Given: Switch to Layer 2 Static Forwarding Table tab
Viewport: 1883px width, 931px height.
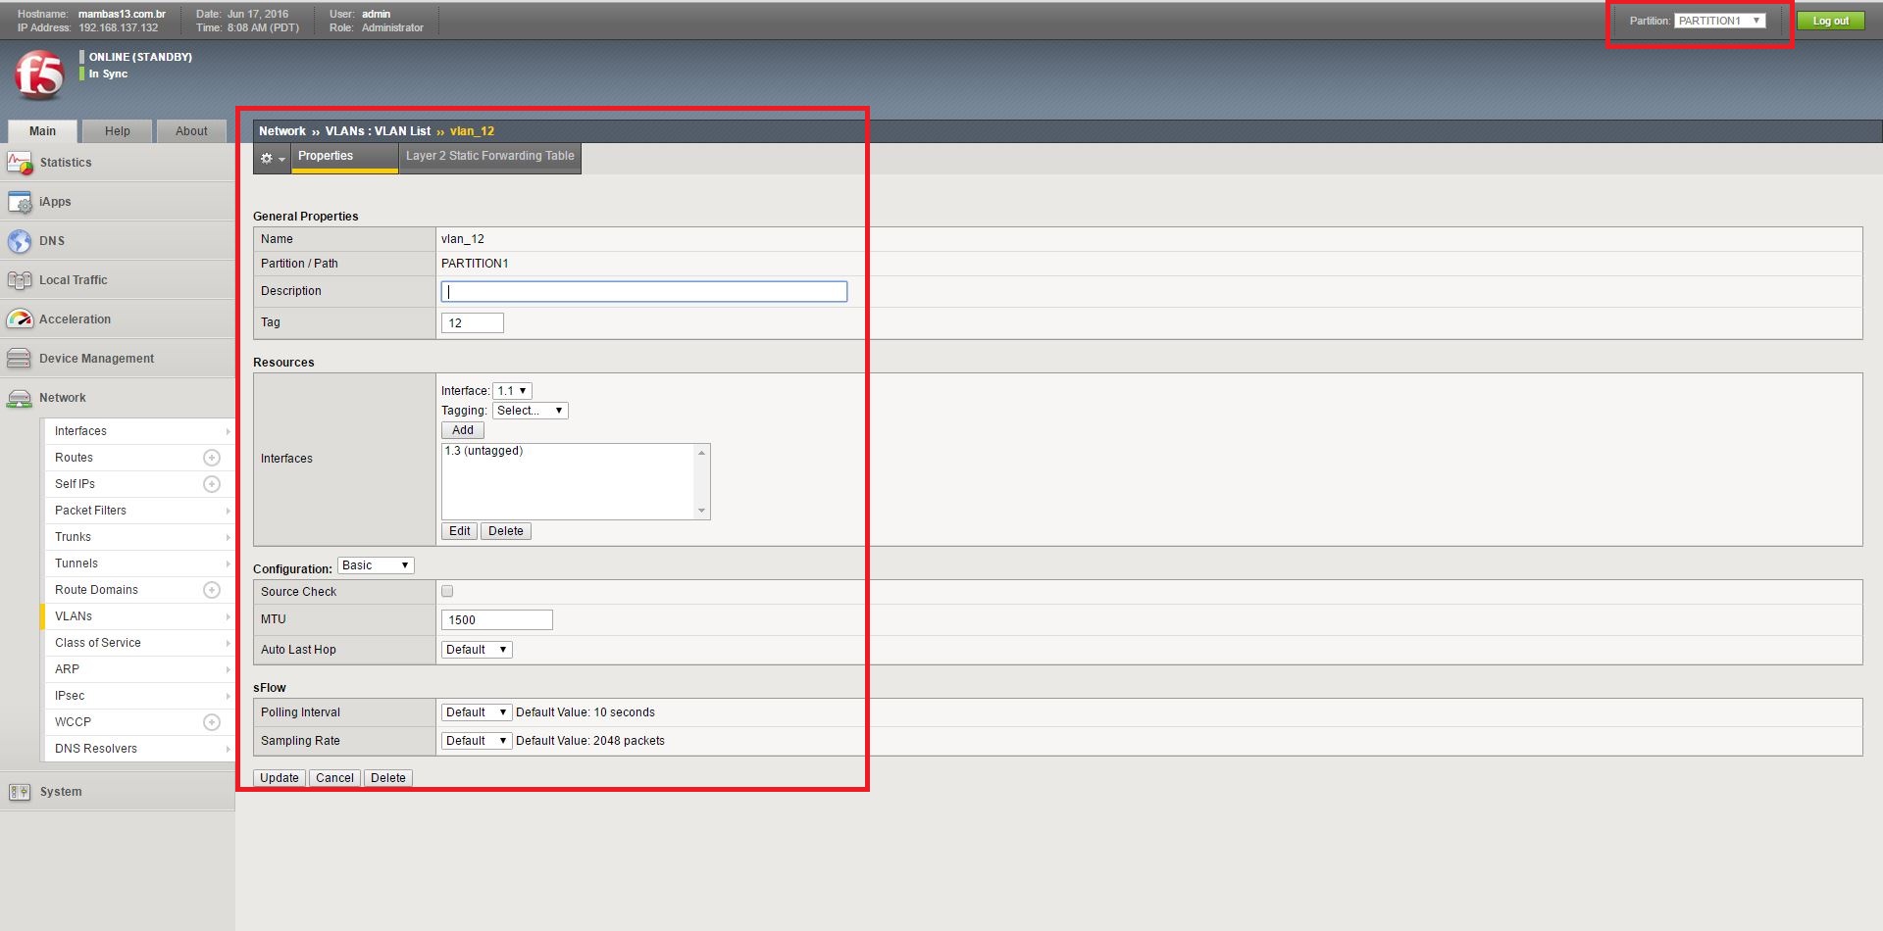Looking at the screenshot, I should (x=489, y=157).
